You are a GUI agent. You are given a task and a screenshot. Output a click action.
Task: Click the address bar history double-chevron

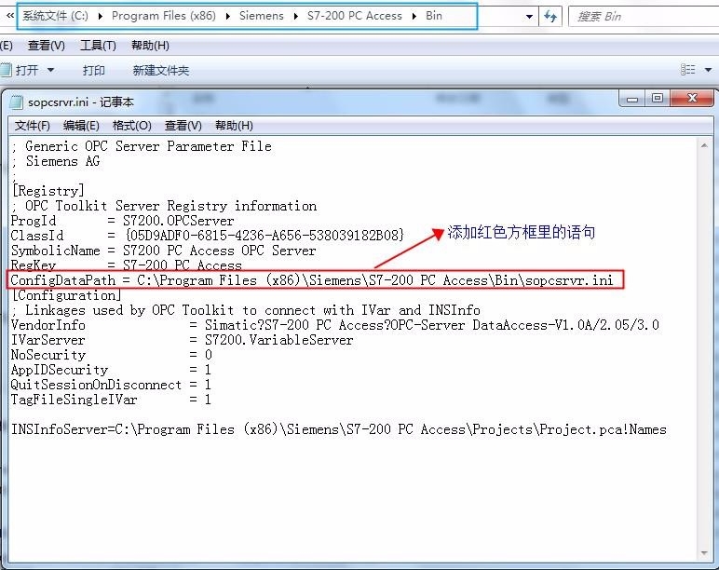(x=9, y=16)
